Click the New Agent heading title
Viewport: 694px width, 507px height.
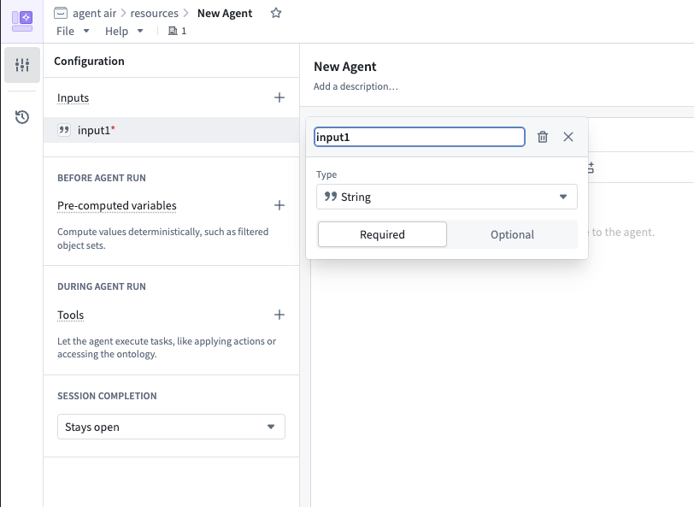pos(345,67)
